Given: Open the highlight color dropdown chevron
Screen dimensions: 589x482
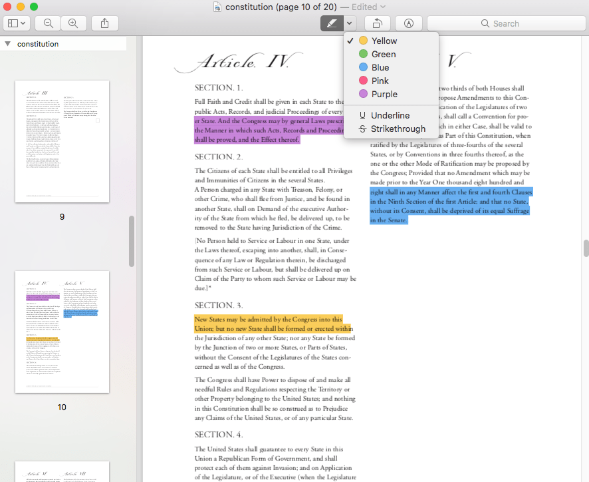Looking at the screenshot, I should click(x=348, y=23).
